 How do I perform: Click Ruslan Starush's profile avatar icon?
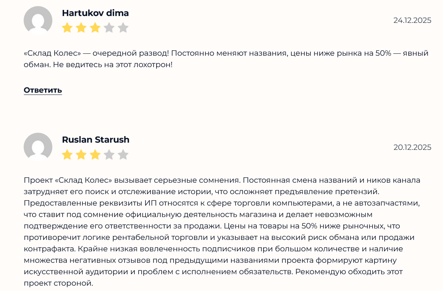click(x=37, y=147)
